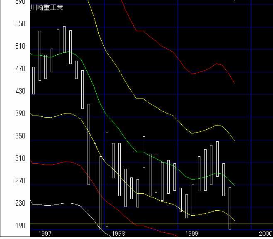Click the 230 price axis label
The height and width of the screenshot is (239, 273).
coord(20,204)
